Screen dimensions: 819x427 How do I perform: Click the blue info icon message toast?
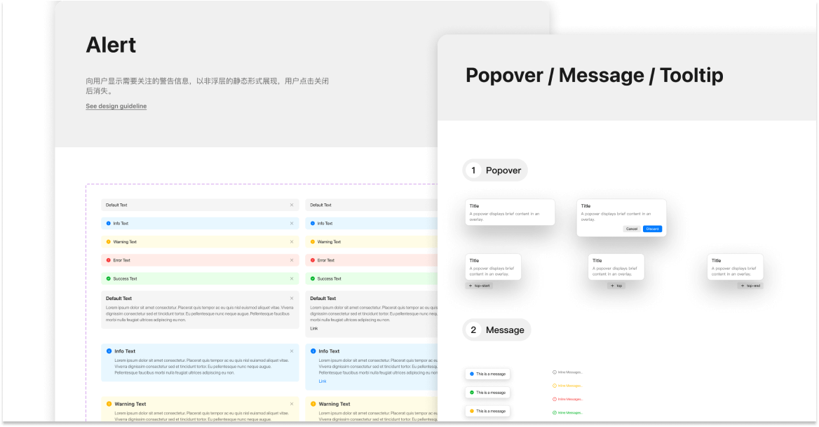487,374
